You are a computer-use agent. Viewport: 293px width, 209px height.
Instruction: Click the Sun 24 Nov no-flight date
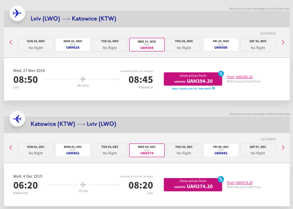[36, 45]
